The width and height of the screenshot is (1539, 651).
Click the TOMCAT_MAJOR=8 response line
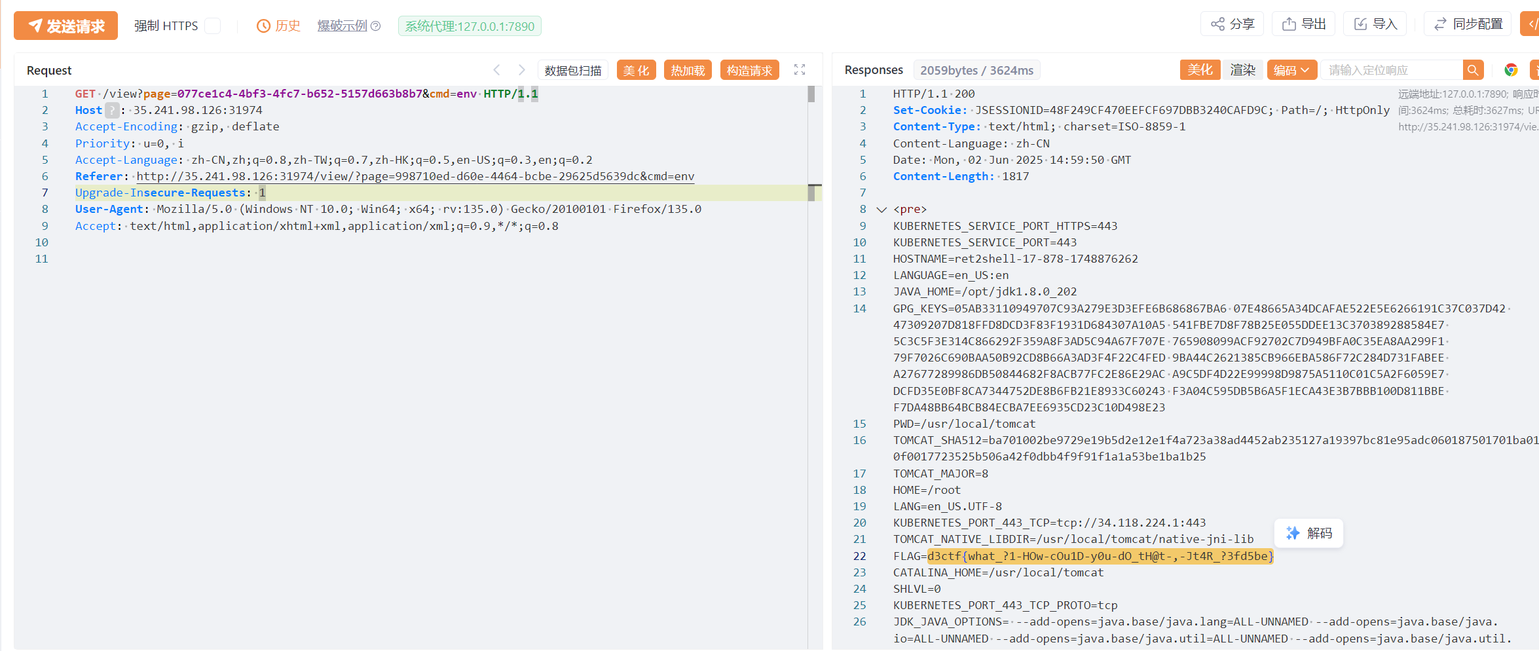941,474
